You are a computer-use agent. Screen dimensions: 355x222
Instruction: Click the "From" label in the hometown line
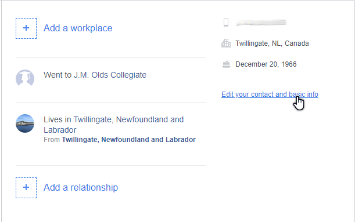pyautogui.click(x=52, y=140)
